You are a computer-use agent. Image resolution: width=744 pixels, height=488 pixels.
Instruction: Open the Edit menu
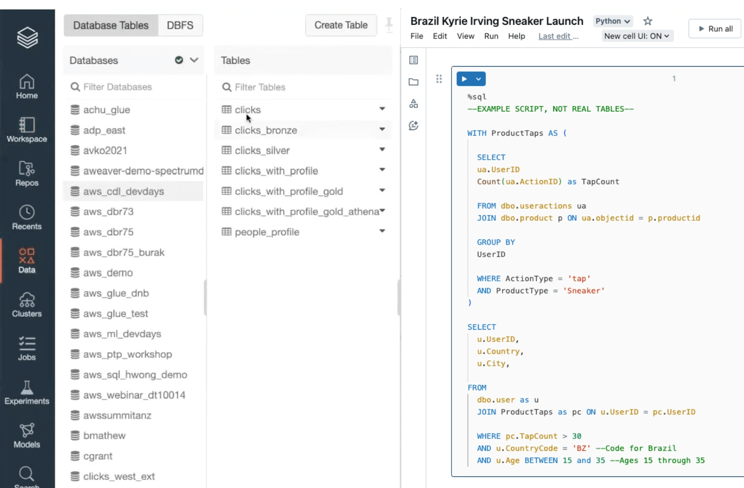[x=440, y=36]
